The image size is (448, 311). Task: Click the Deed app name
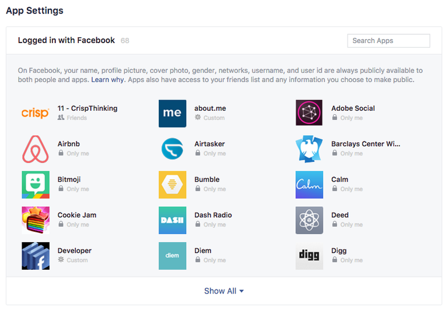point(340,215)
